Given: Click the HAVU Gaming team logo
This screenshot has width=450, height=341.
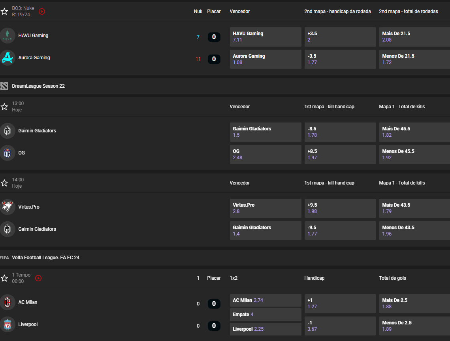Looking at the screenshot, I should pyautogui.click(x=8, y=35).
